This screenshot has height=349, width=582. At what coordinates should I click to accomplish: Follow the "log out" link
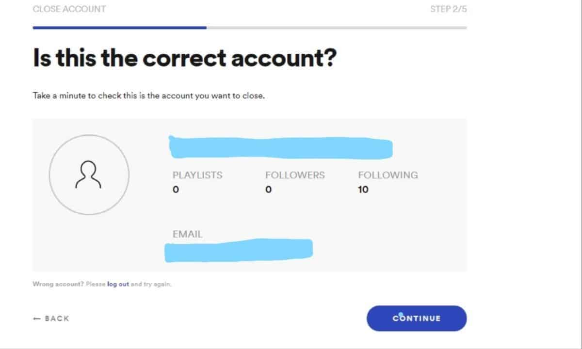click(x=118, y=284)
